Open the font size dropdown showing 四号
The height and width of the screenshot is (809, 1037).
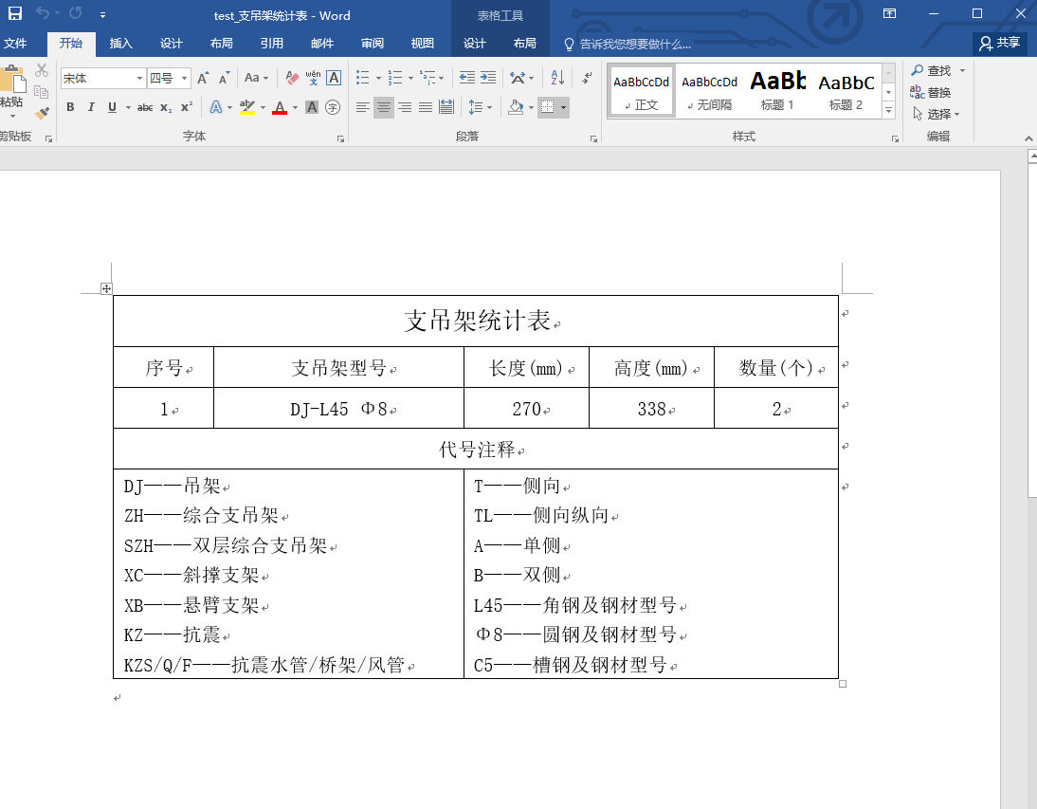pos(185,79)
